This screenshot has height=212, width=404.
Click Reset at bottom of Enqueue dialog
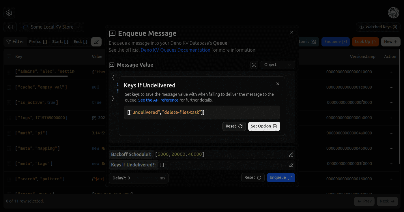pyautogui.click(x=253, y=178)
